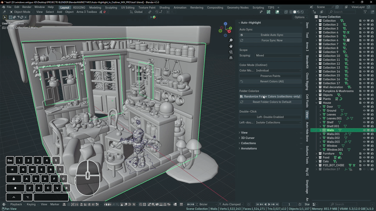Click Reset Folder Colors refresh icon
Viewport: 376px width, 211px height.
pyautogui.click(x=242, y=102)
